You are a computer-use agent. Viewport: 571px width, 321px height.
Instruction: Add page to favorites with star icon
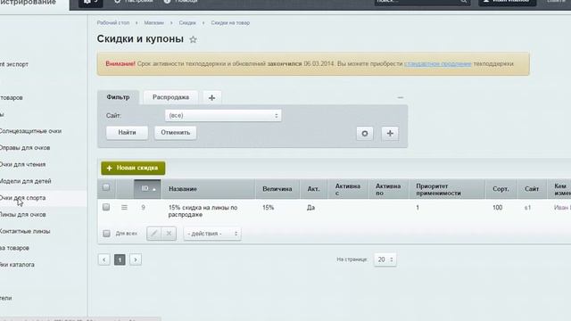[x=193, y=39]
